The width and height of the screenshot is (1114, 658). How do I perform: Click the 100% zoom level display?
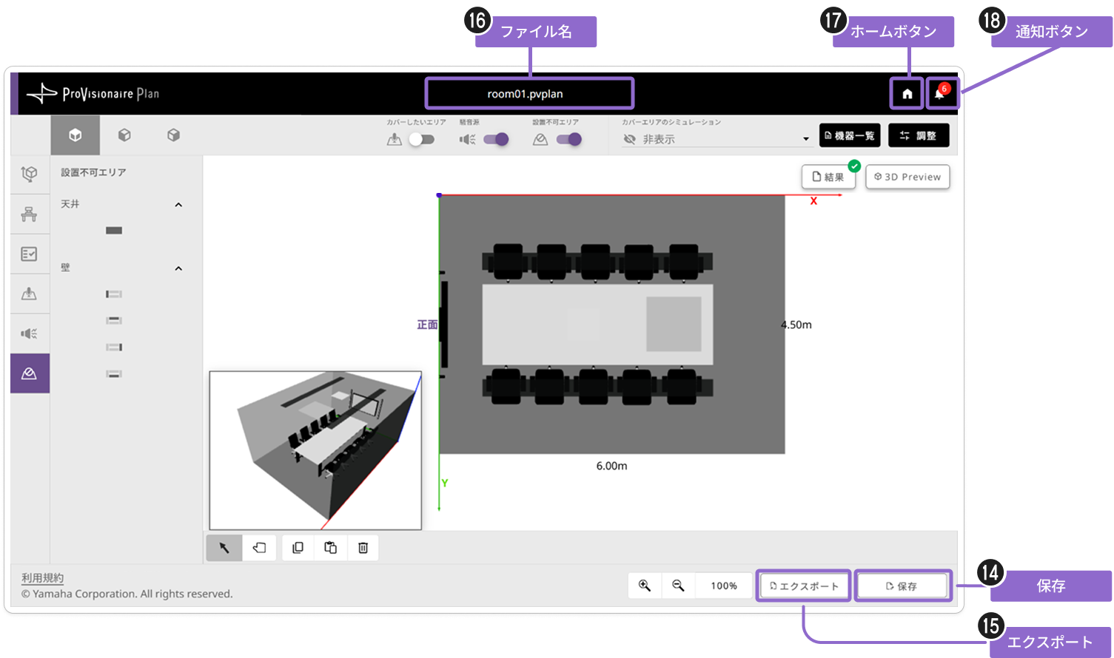point(724,586)
